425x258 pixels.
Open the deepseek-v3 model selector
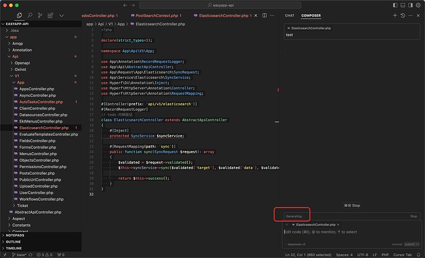295,244
